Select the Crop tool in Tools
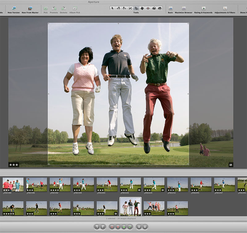The image size is (247, 233). tap(136, 8)
